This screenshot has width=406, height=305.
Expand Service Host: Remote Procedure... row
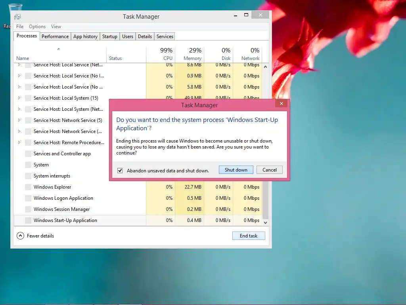click(19, 143)
